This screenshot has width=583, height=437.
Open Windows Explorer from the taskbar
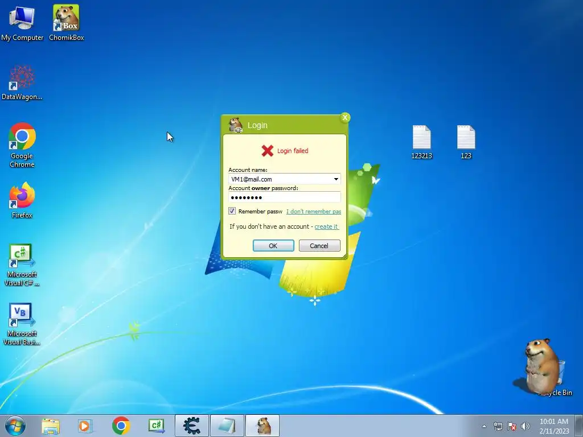point(51,426)
